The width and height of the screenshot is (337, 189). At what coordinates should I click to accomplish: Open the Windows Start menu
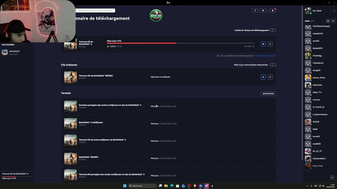[x=125, y=186]
